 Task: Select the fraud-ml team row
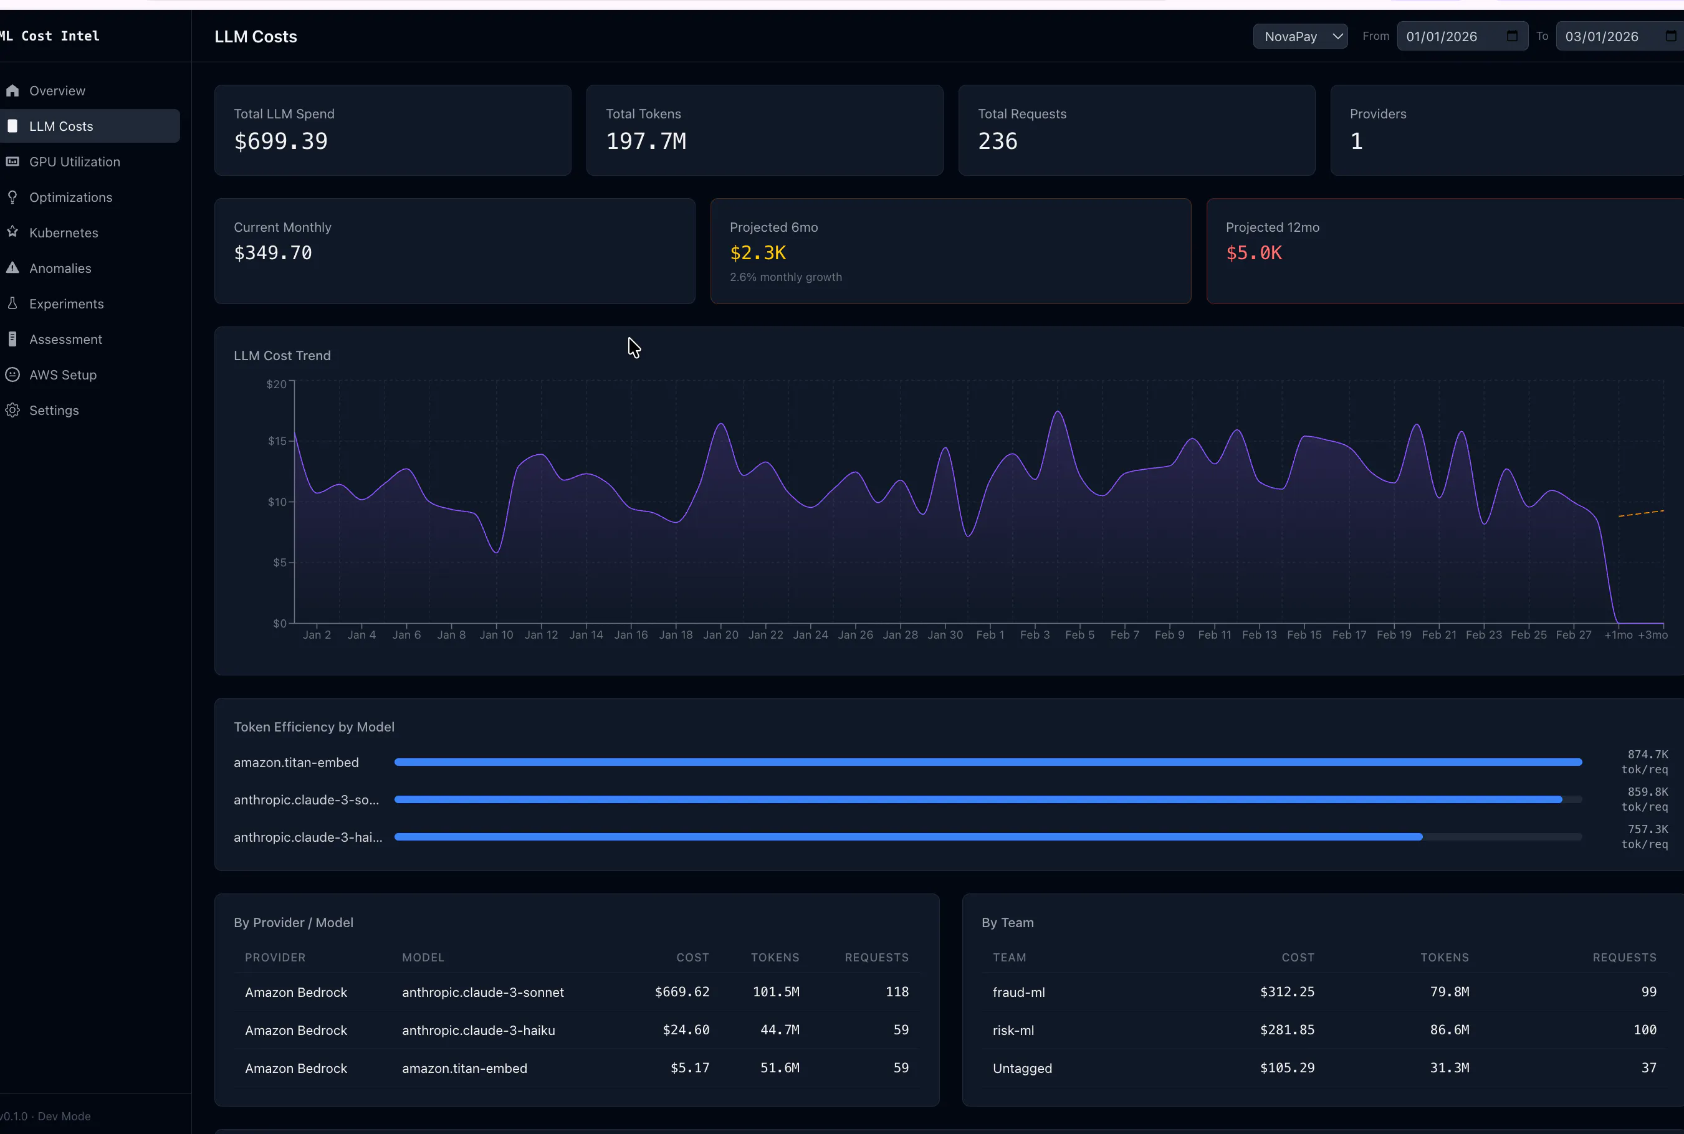1324,991
